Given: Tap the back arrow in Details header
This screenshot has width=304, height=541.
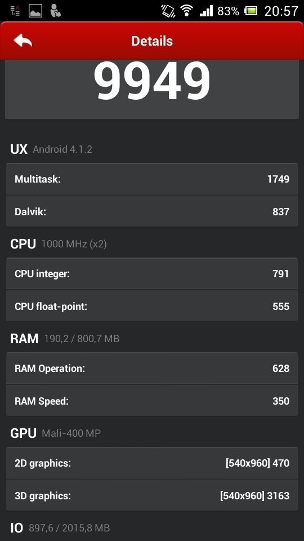Looking at the screenshot, I should 23,41.
